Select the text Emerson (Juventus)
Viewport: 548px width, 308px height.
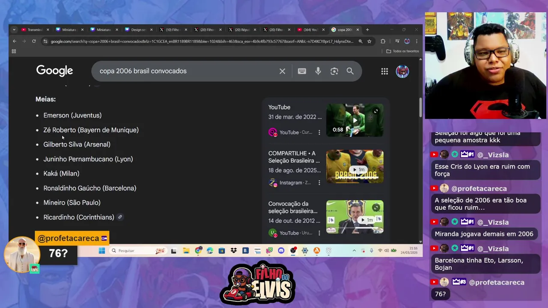(72, 115)
